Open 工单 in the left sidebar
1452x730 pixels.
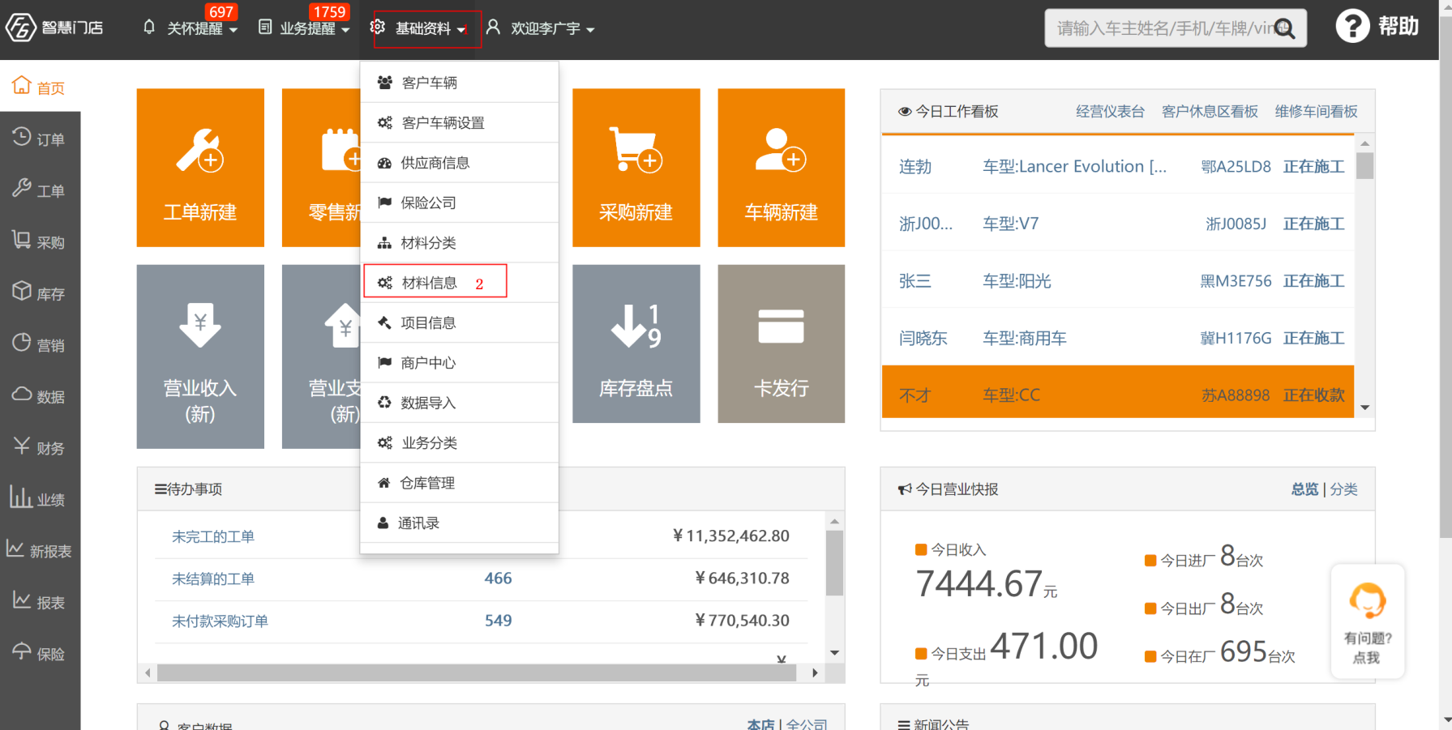pos(40,190)
